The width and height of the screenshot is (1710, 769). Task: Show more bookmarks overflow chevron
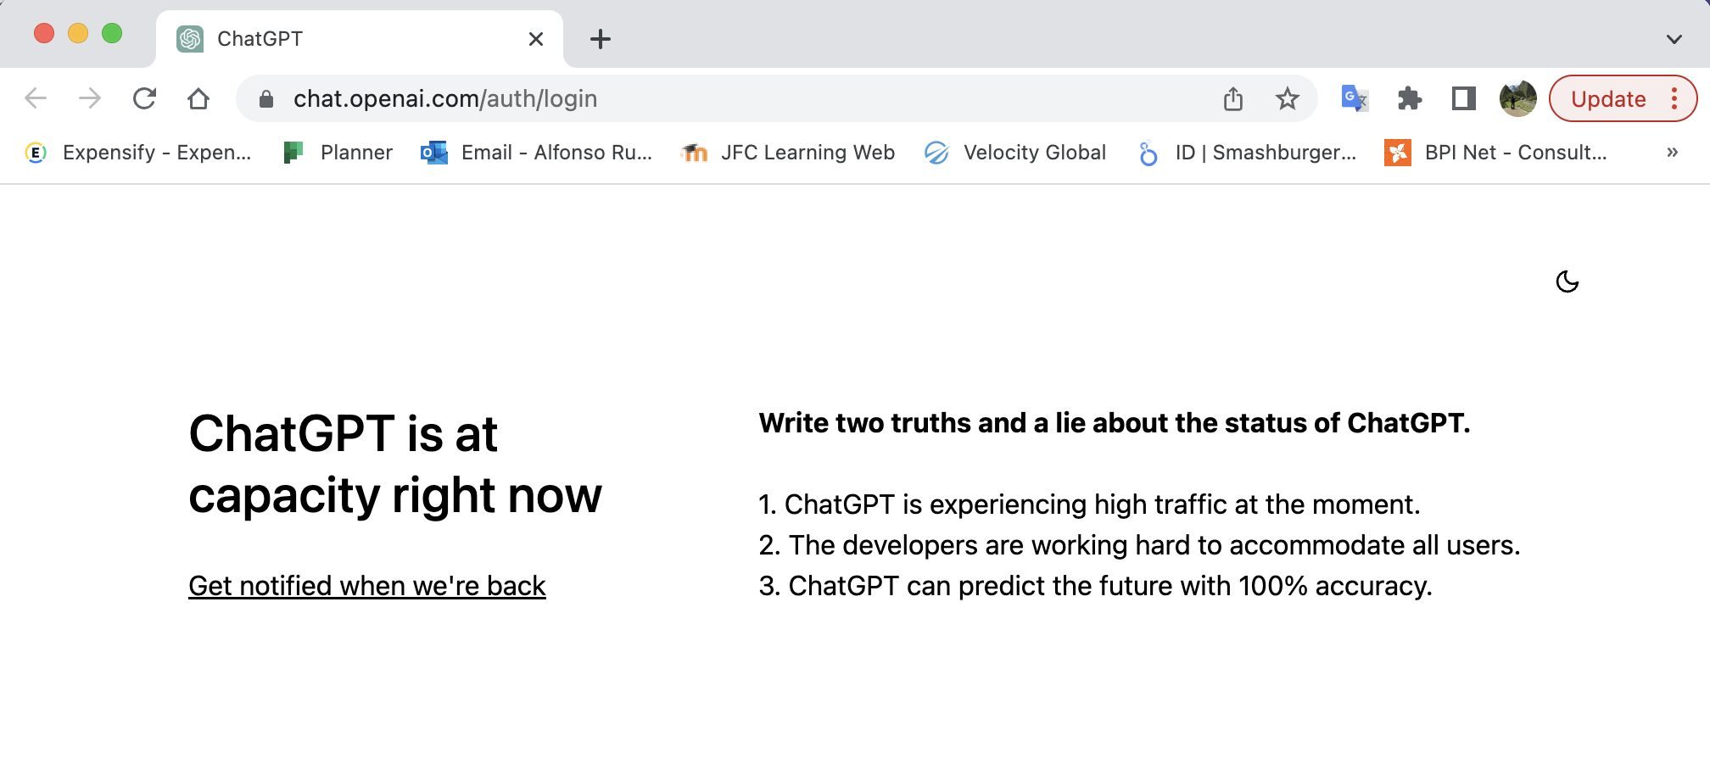tap(1672, 153)
